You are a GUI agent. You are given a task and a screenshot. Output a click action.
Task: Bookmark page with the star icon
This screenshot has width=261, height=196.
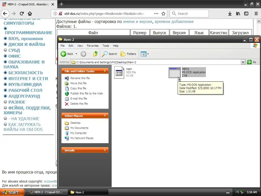coord(163,14)
